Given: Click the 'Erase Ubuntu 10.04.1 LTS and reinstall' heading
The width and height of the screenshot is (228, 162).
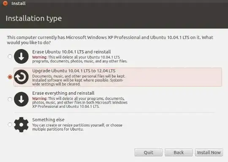Looking at the screenshot, I should click(x=71, y=52).
